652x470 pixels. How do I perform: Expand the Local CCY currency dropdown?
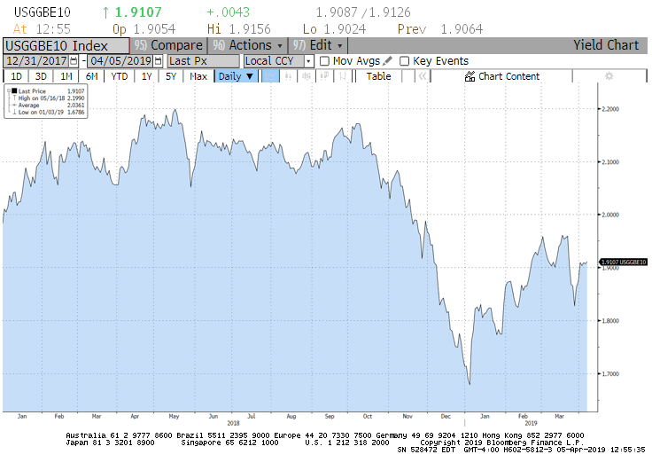point(308,61)
